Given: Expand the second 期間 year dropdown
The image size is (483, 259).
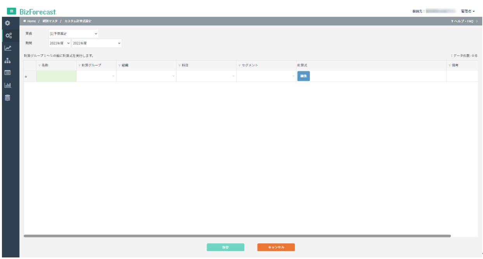Looking at the screenshot, I should click(96, 43).
